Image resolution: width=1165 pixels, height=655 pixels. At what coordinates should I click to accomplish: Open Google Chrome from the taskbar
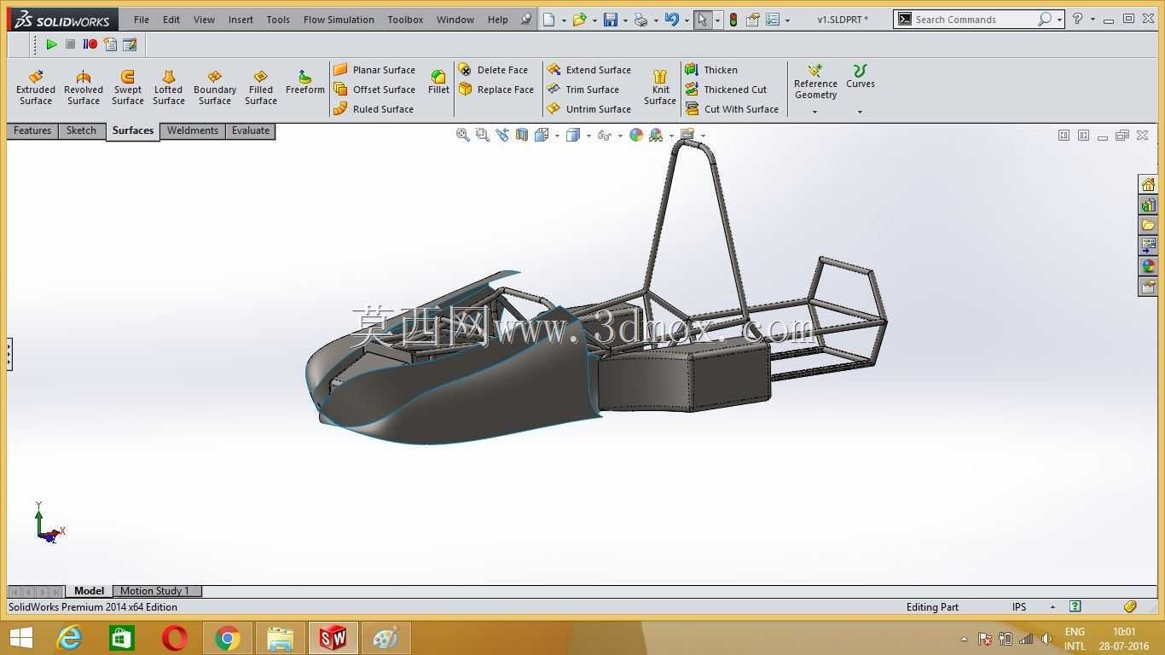pyautogui.click(x=228, y=637)
